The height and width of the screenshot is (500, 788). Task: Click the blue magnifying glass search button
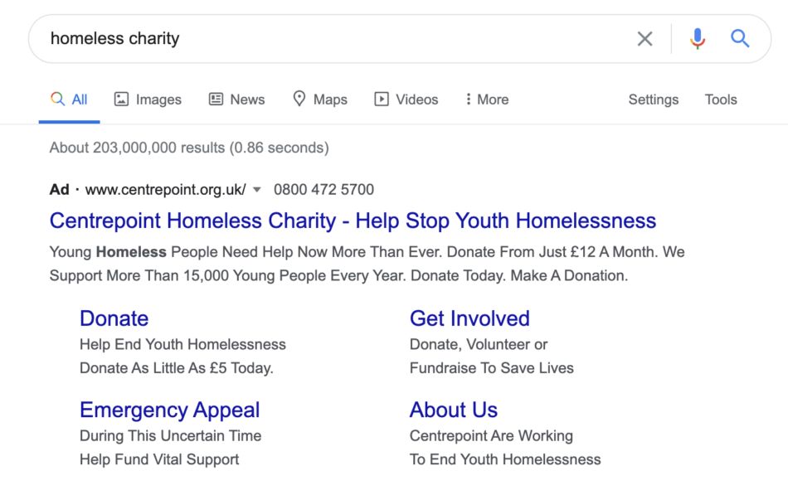click(740, 38)
